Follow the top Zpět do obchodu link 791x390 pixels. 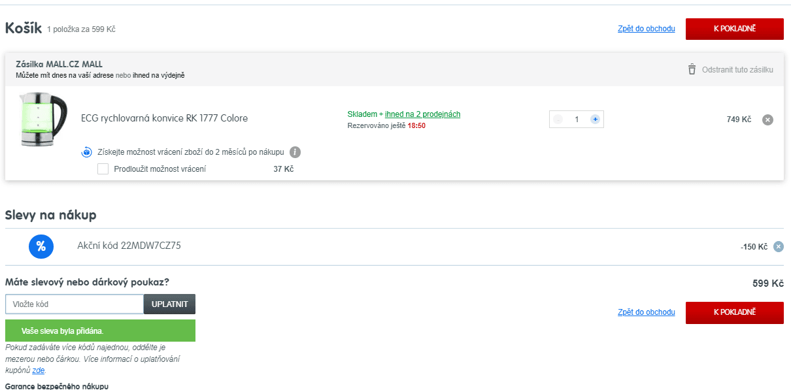(646, 29)
